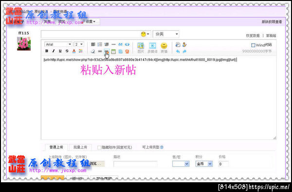Apply underline formatting
Viewport: 292px width, 192px height.
click(60, 51)
